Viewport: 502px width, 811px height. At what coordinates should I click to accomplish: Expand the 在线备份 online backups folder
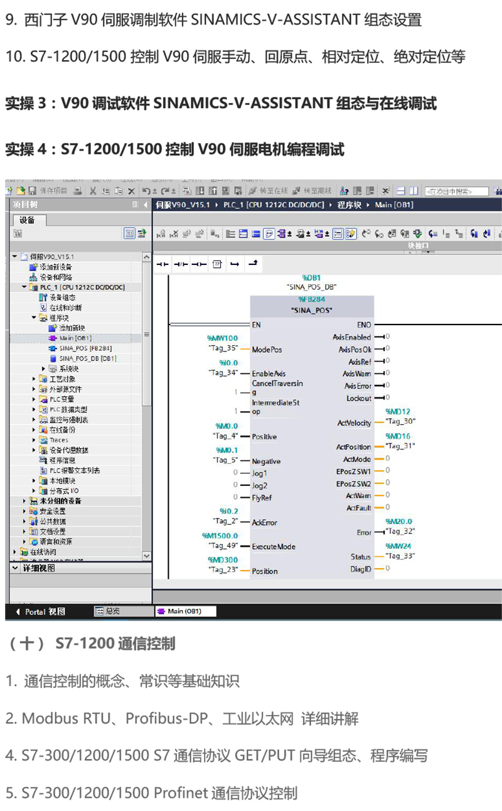pos(35,429)
